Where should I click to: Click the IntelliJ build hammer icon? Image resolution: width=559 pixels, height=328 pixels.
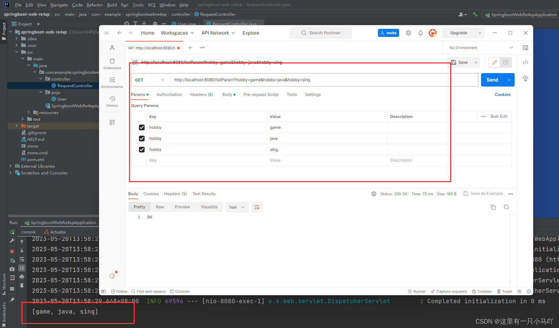click(x=475, y=14)
